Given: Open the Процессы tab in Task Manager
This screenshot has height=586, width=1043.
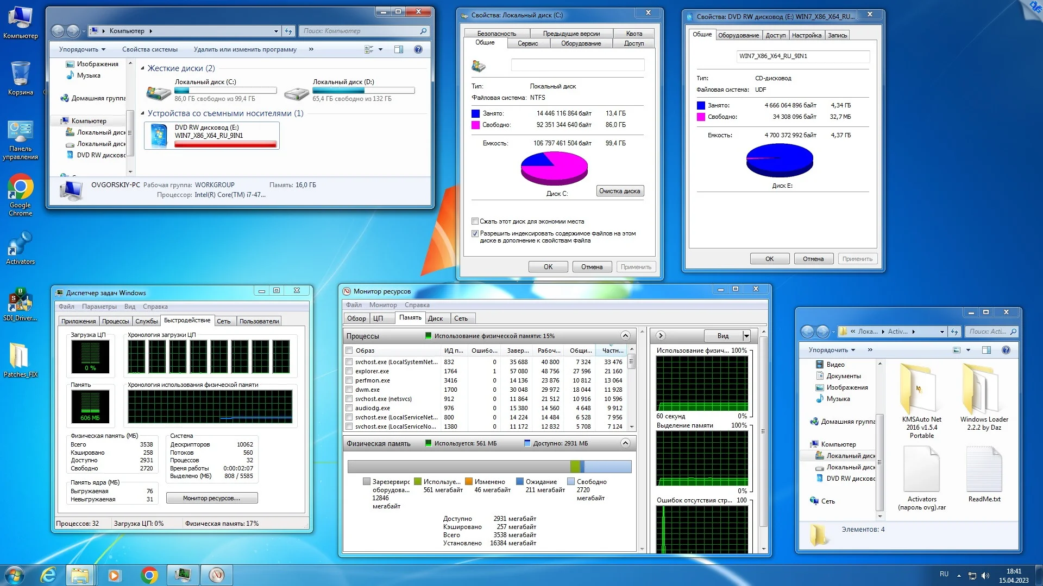Looking at the screenshot, I should coord(115,321).
